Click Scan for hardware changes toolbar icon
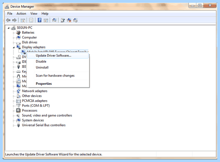 pyautogui.click(x=54, y=20)
